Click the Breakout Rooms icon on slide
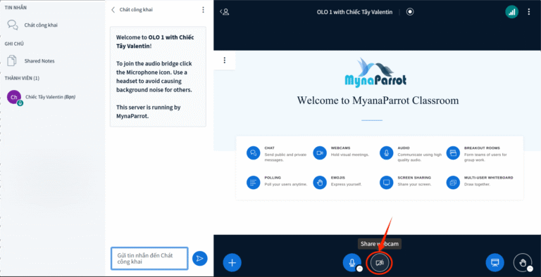Image resolution: width=541 pixels, height=277 pixels. pos(453,153)
